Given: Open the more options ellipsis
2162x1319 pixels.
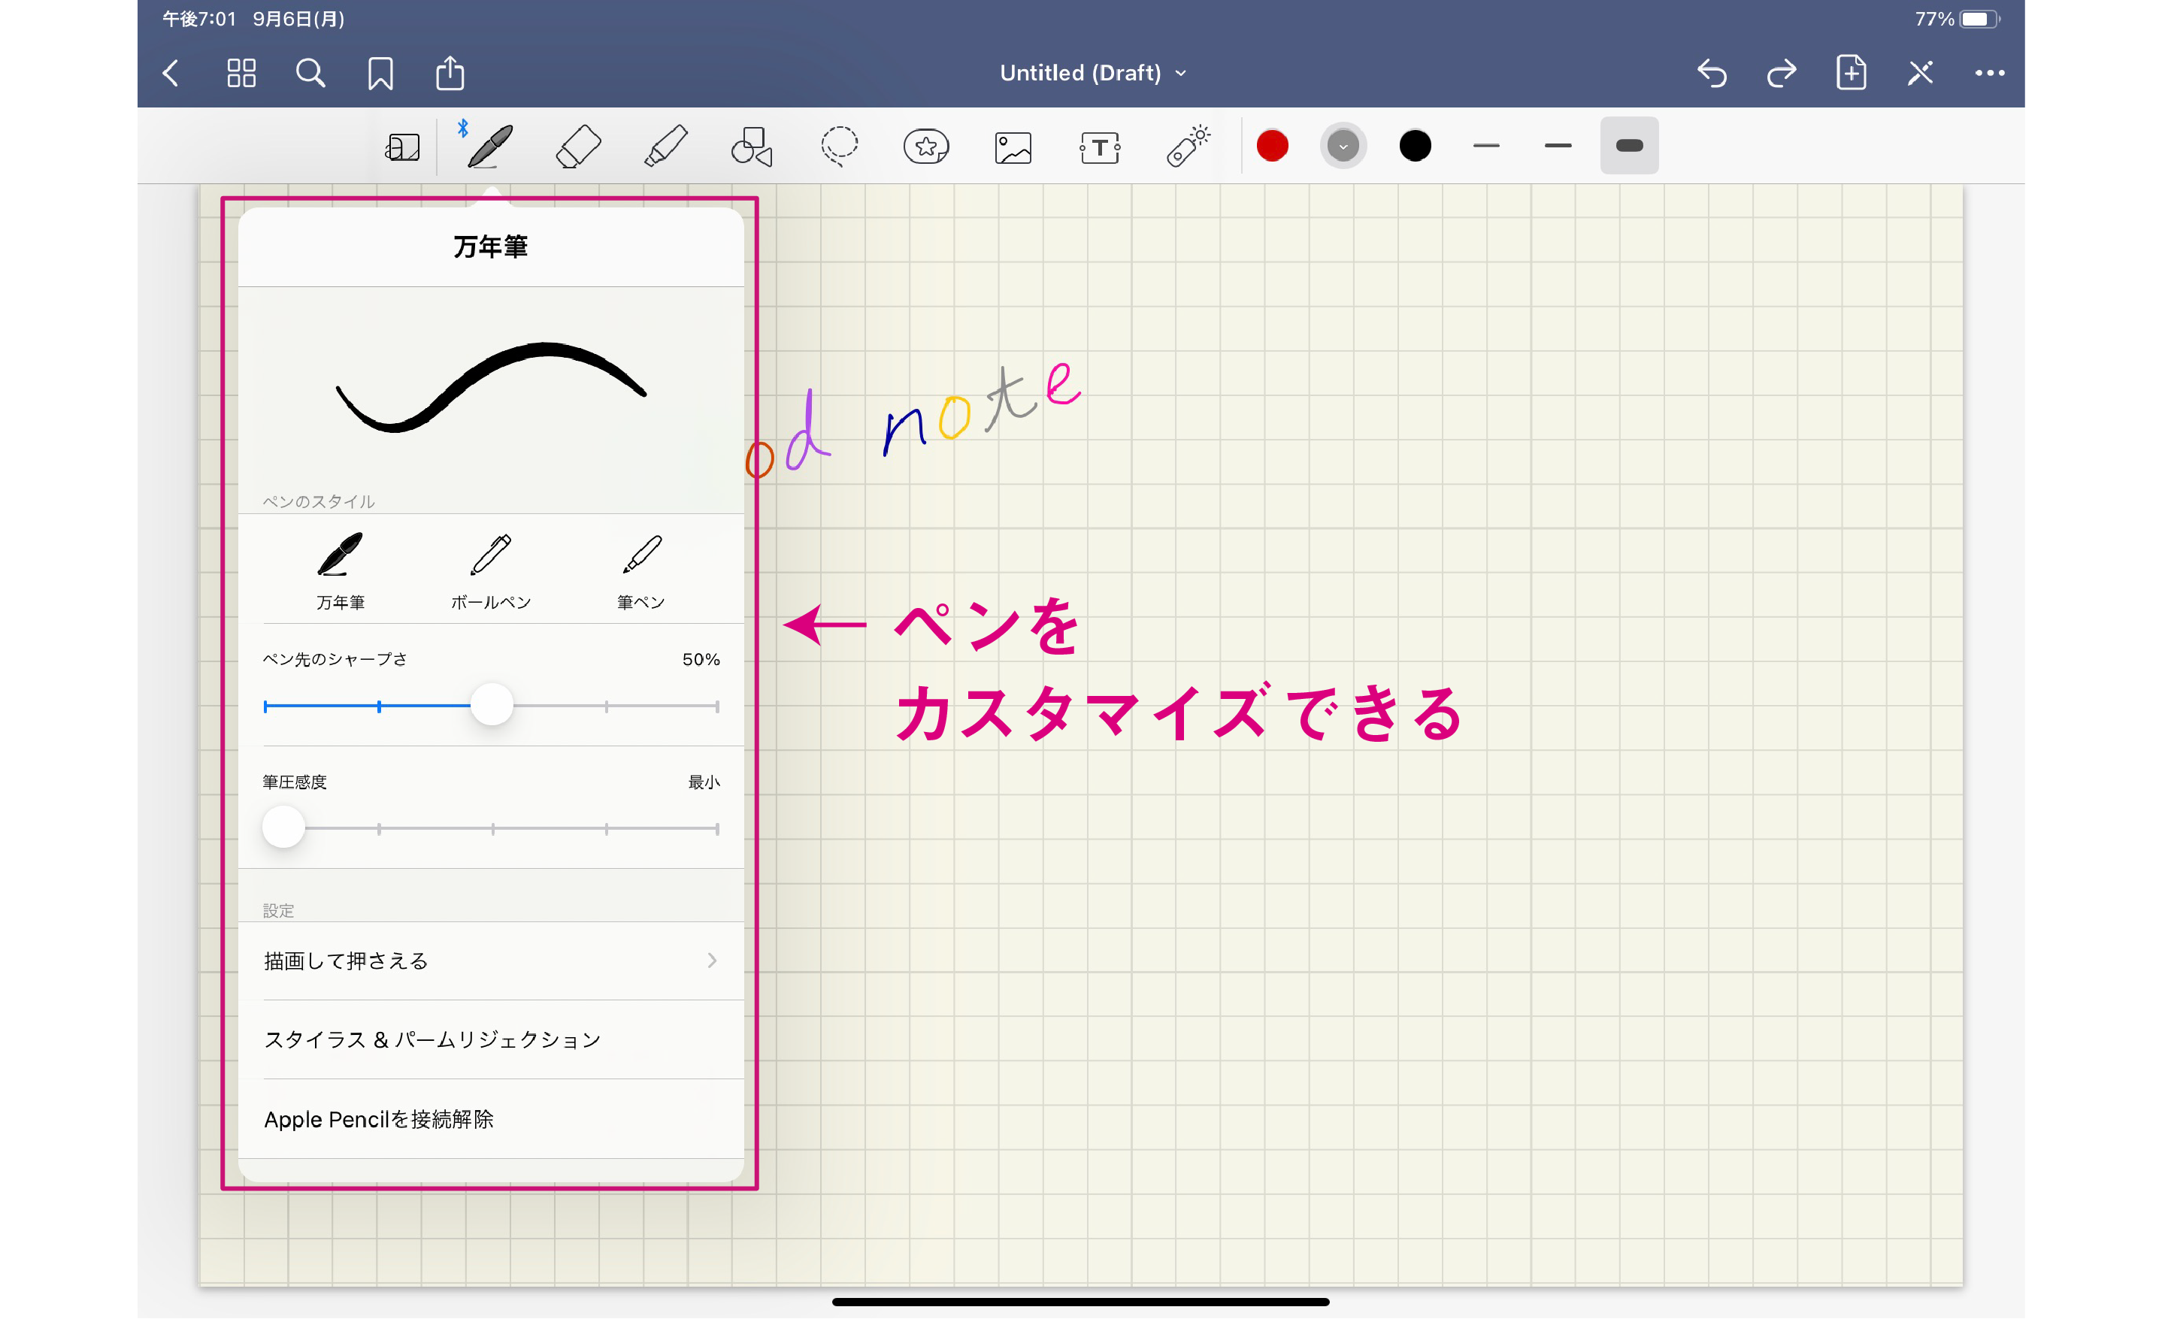Looking at the screenshot, I should (x=1989, y=73).
